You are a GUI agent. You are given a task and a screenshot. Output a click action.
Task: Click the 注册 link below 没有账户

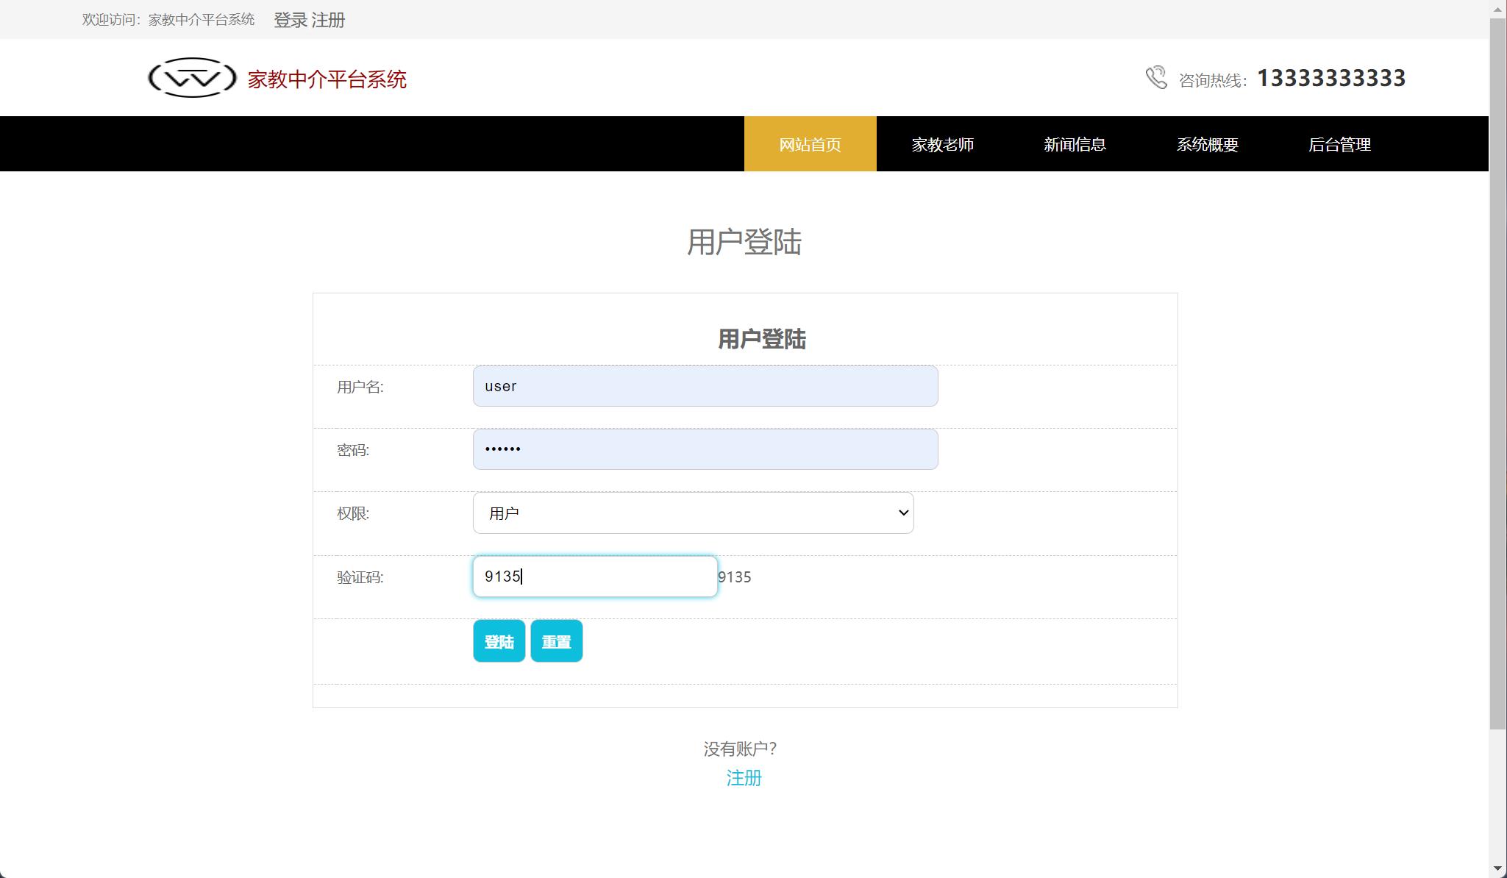744,778
